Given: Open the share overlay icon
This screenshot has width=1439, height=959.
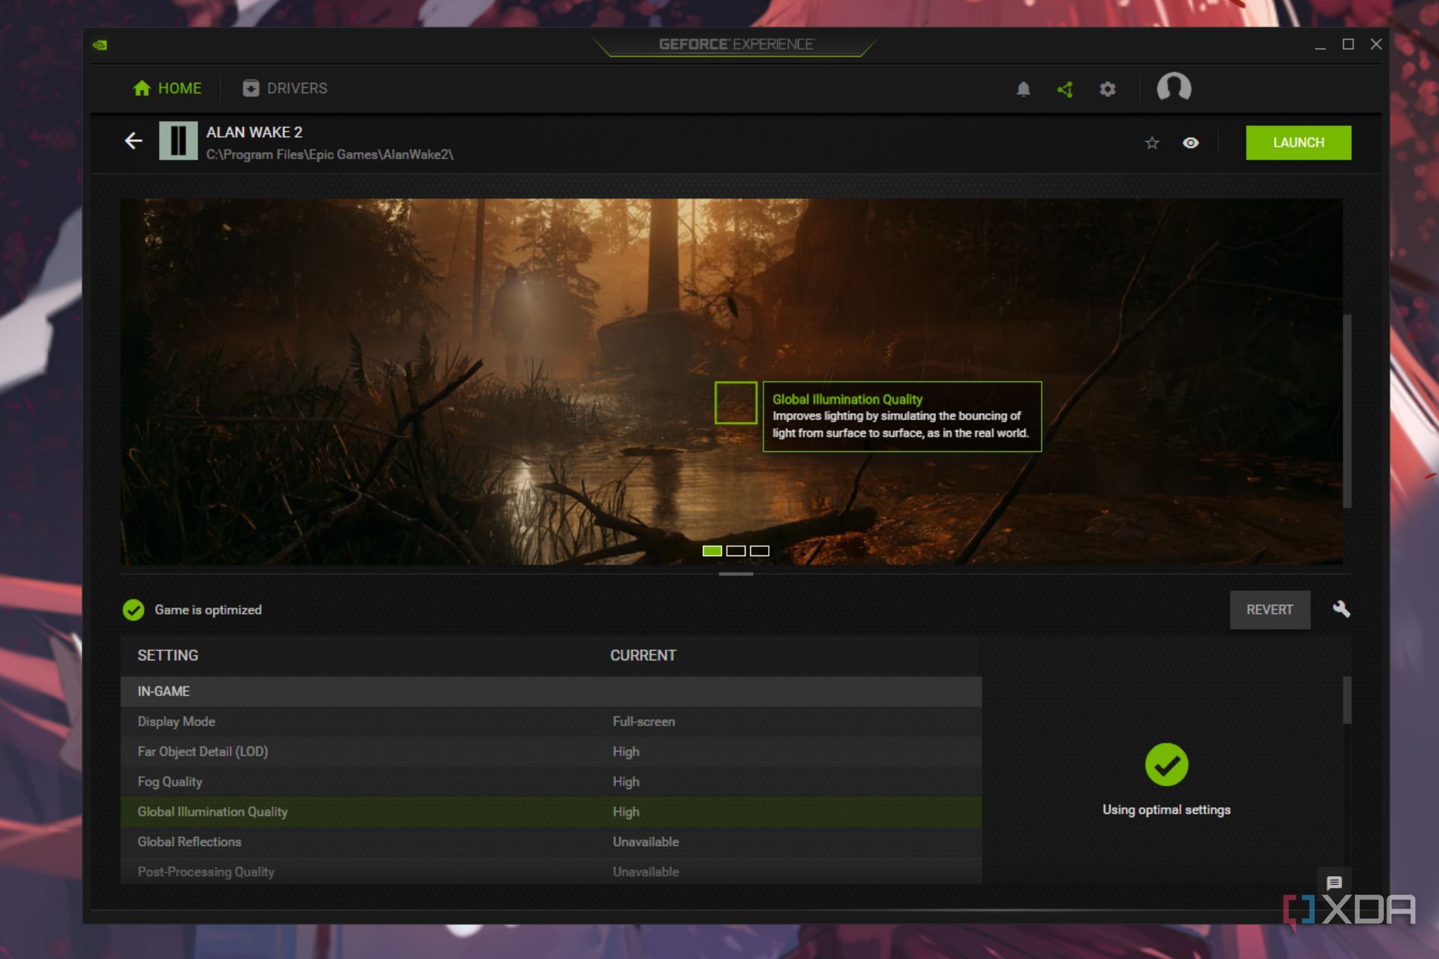Looking at the screenshot, I should point(1065,89).
